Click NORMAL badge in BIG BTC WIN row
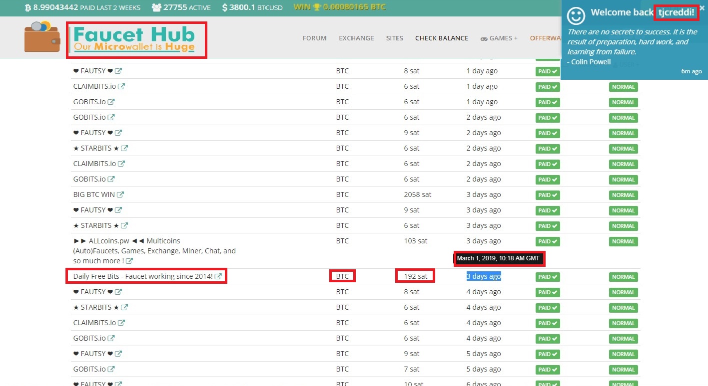 tap(623, 195)
